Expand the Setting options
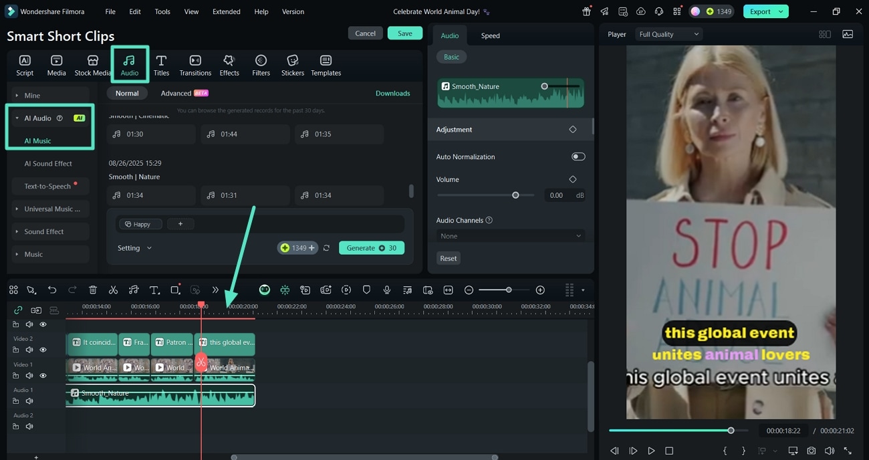 tap(134, 248)
